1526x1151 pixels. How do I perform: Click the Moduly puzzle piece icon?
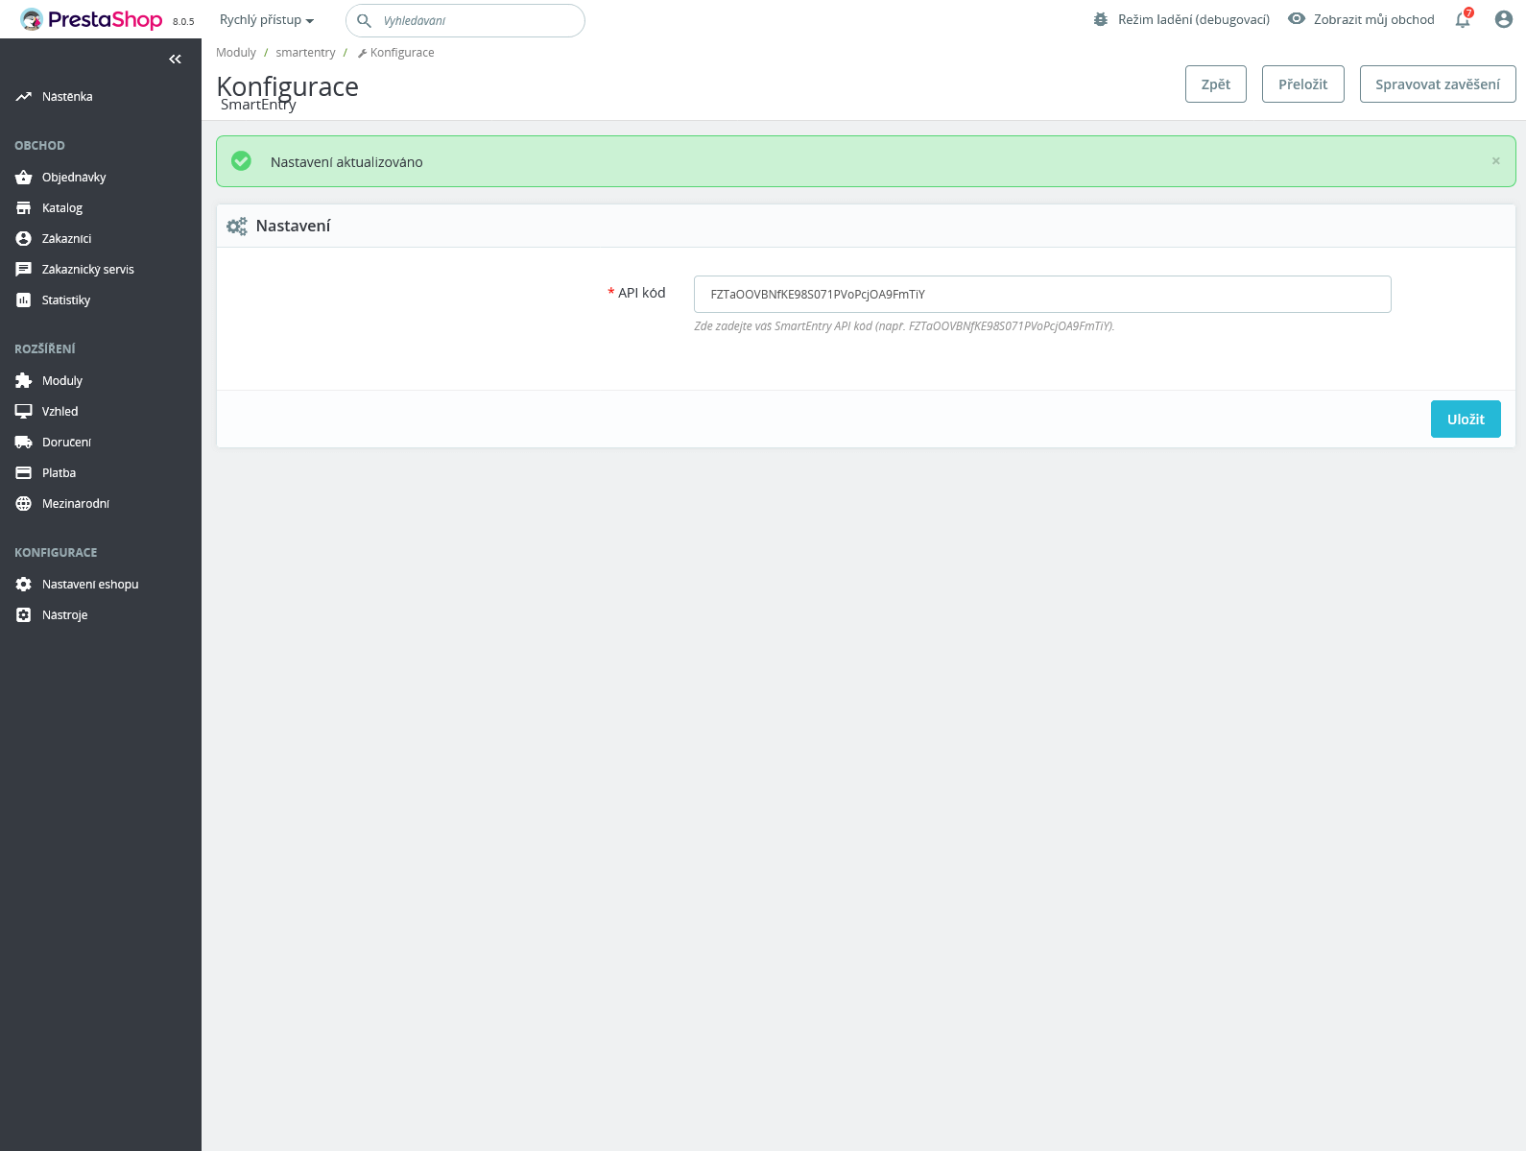[x=24, y=381]
